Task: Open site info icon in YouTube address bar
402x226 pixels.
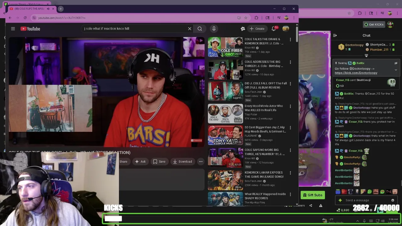Action: [x=34, y=18]
